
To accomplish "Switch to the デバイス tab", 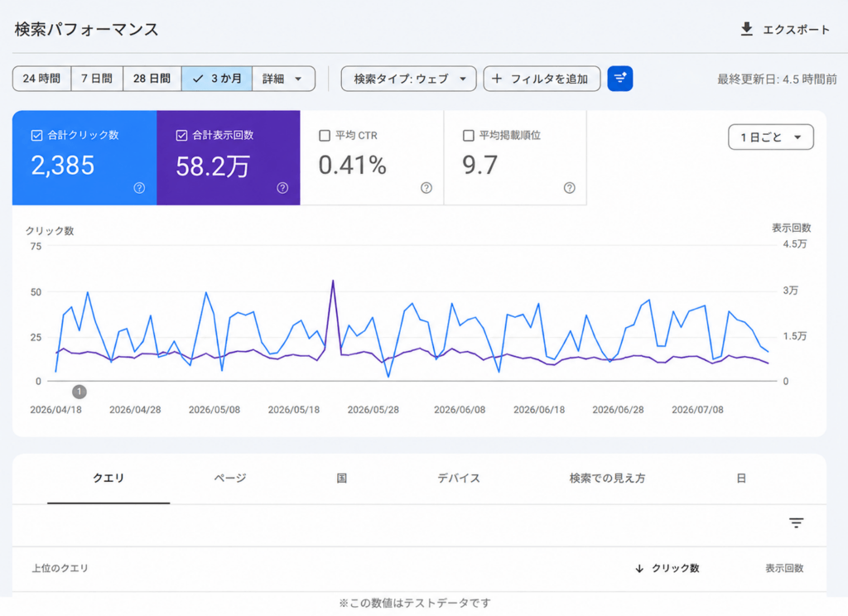I will (459, 478).
